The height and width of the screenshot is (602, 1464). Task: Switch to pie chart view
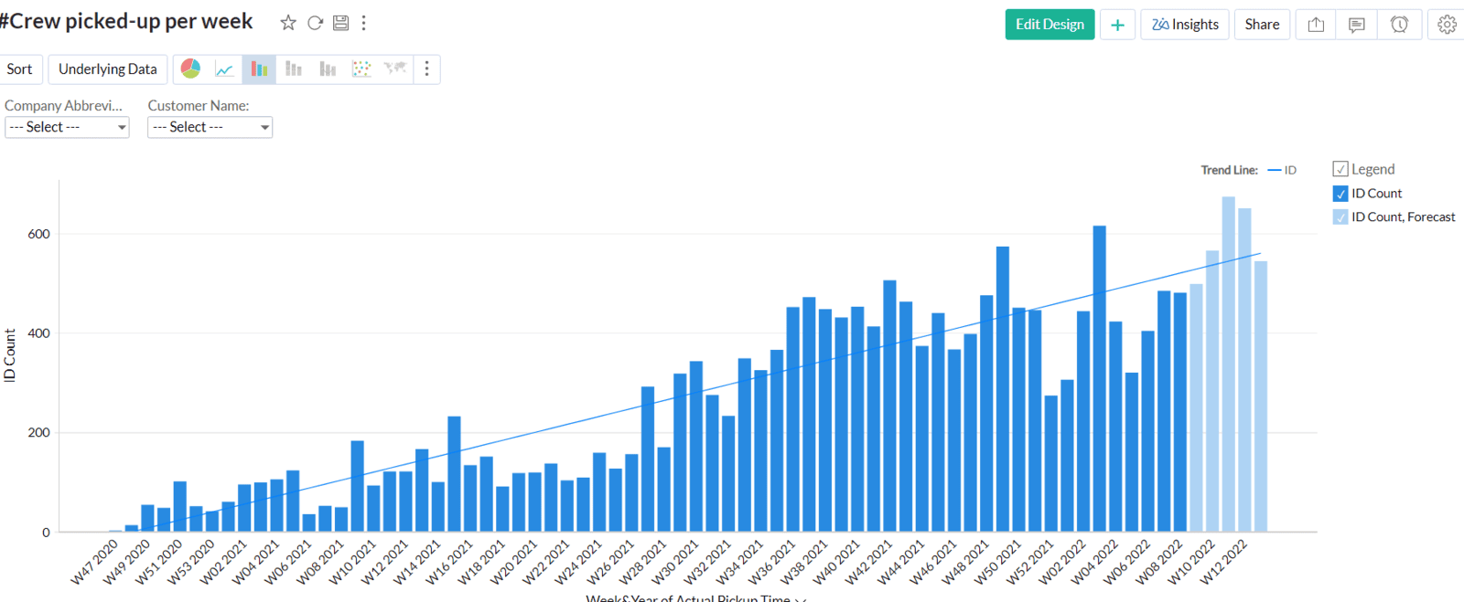[x=190, y=69]
